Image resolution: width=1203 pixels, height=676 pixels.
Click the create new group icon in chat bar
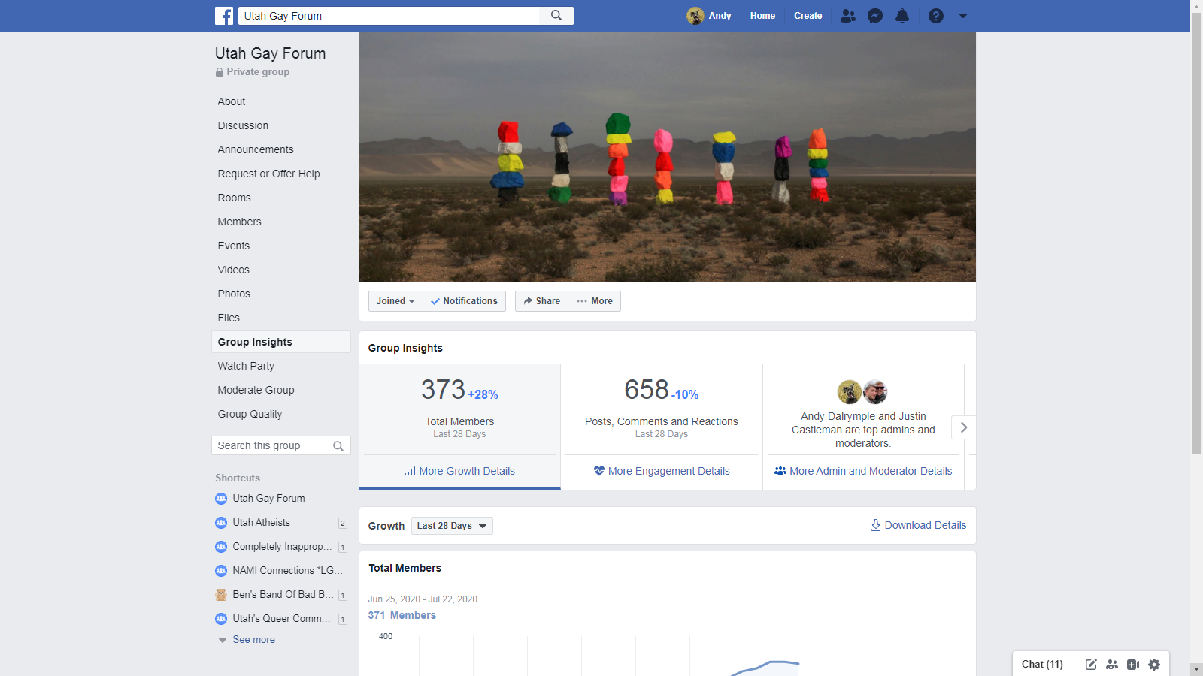pyautogui.click(x=1112, y=665)
